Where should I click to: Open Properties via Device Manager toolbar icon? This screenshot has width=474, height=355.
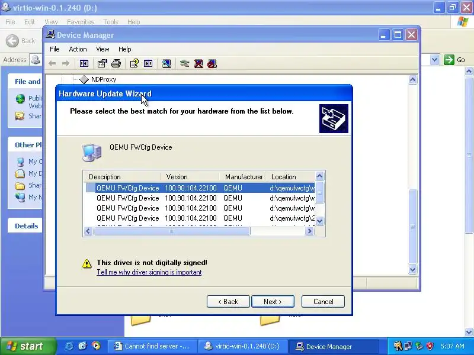(x=102, y=63)
